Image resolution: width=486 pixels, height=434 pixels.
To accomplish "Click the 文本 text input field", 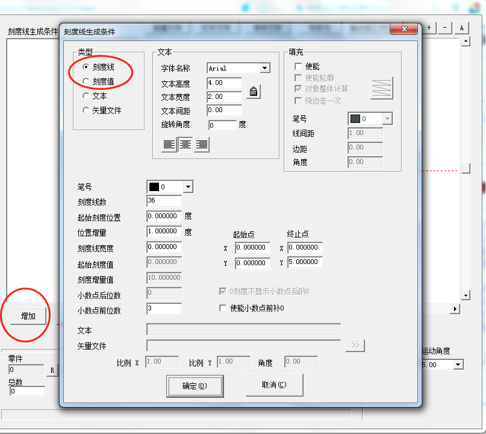I will coord(244,329).
